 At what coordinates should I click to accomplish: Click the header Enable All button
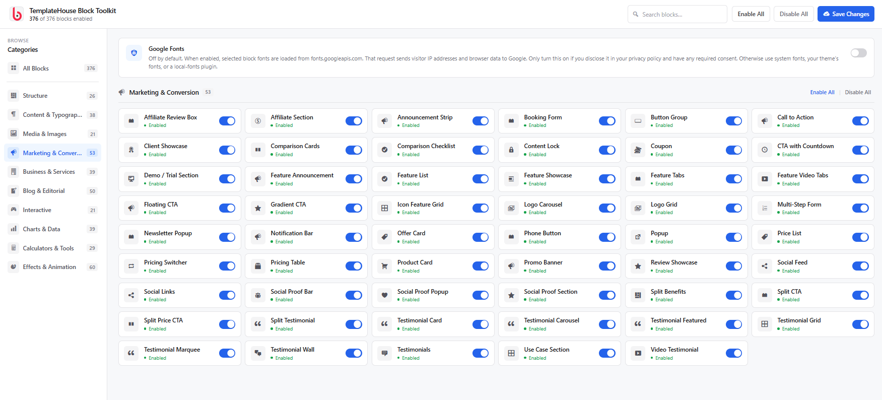(751, 14)
